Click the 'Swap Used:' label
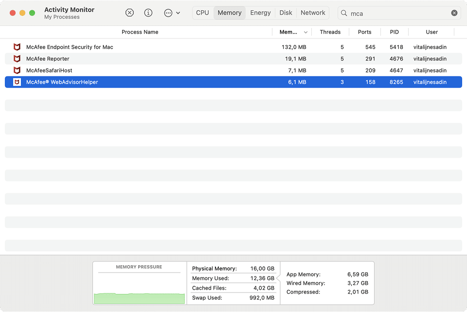This screenshot has width=467, height=312. tap(207, 298)
